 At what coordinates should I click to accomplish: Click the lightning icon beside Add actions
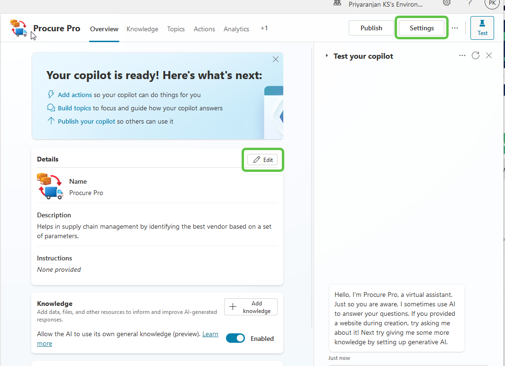[x=50, y=94]
